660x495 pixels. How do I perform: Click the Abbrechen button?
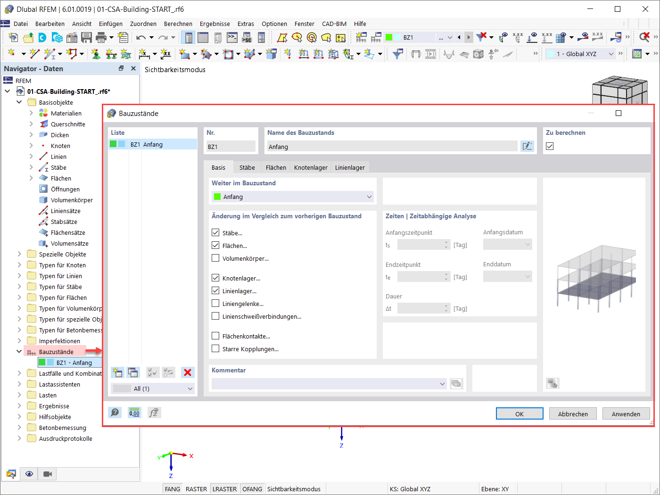click(x=573, y=414)
